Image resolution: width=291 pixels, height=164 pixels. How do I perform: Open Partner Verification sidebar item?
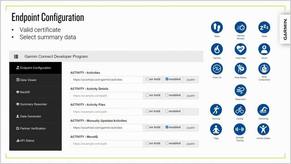point(35,128)
